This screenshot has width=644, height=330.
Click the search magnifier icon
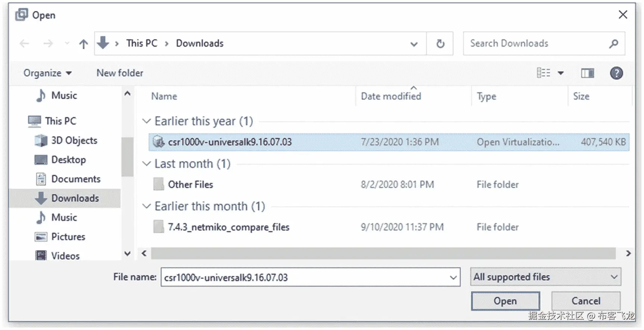click(613, 44)
